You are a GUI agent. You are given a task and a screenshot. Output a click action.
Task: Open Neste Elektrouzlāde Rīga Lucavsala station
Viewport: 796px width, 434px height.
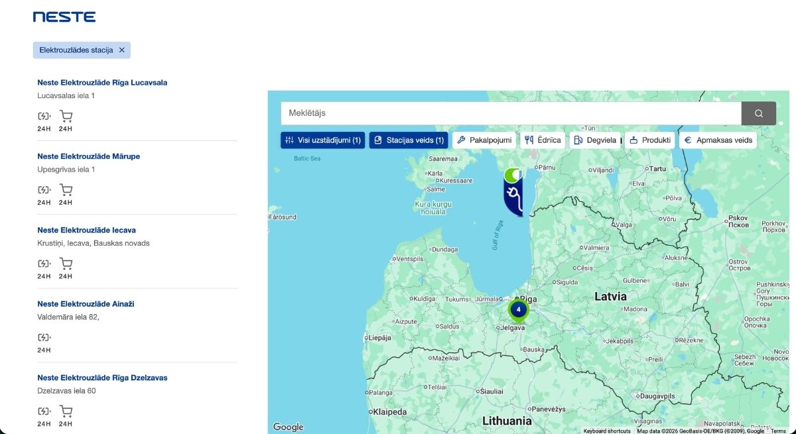tap(102, 83)
